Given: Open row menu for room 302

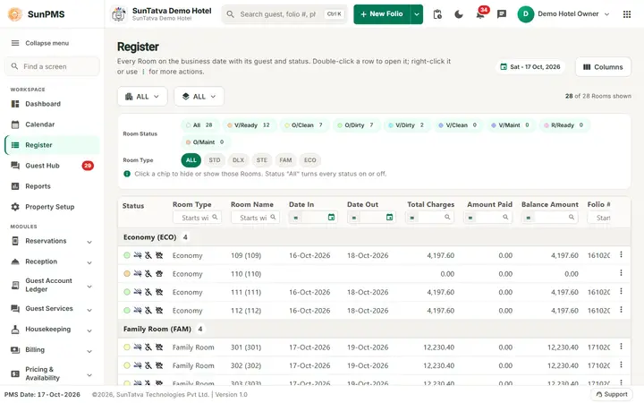Looking at the screenshot, I should 621,364.
